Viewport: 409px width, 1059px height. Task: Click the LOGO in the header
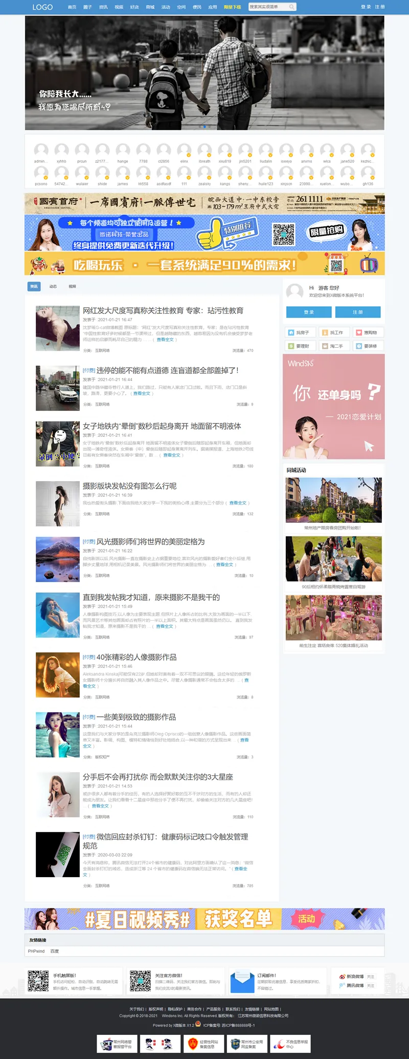point(42,7)
